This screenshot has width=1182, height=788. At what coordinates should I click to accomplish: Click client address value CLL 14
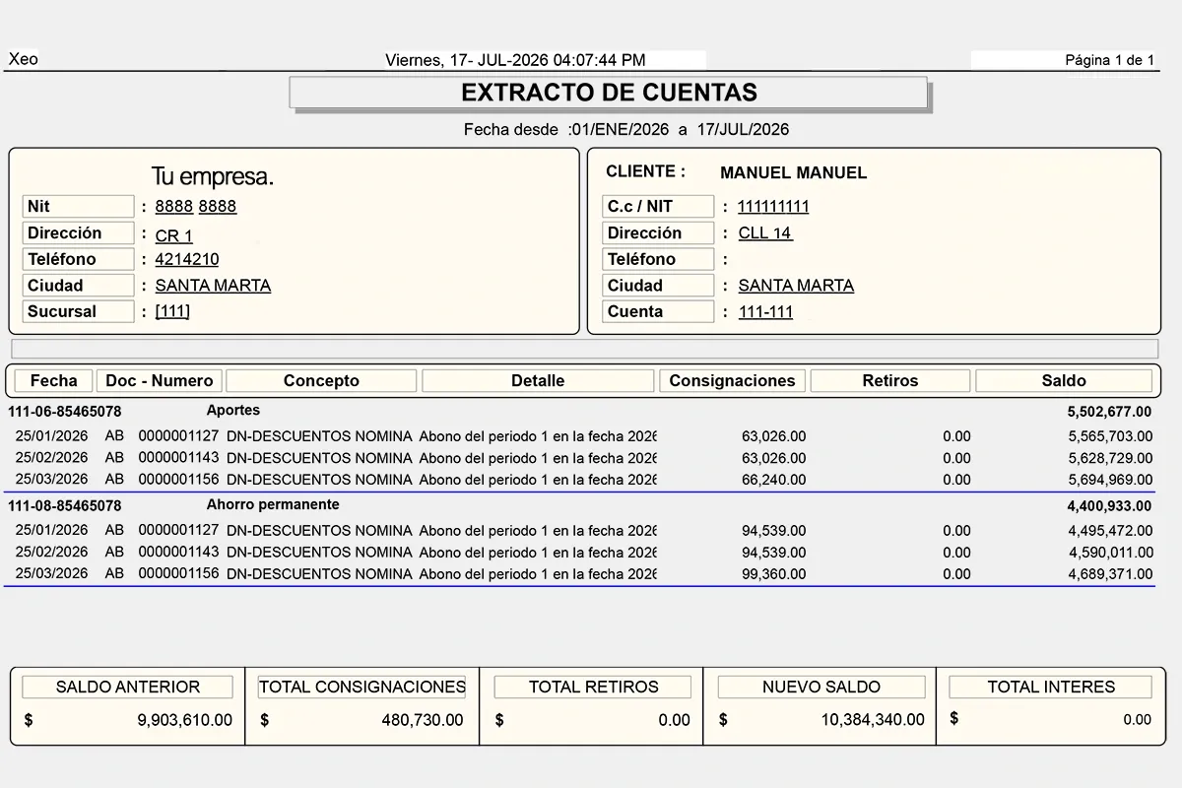[x=765, y=233]
